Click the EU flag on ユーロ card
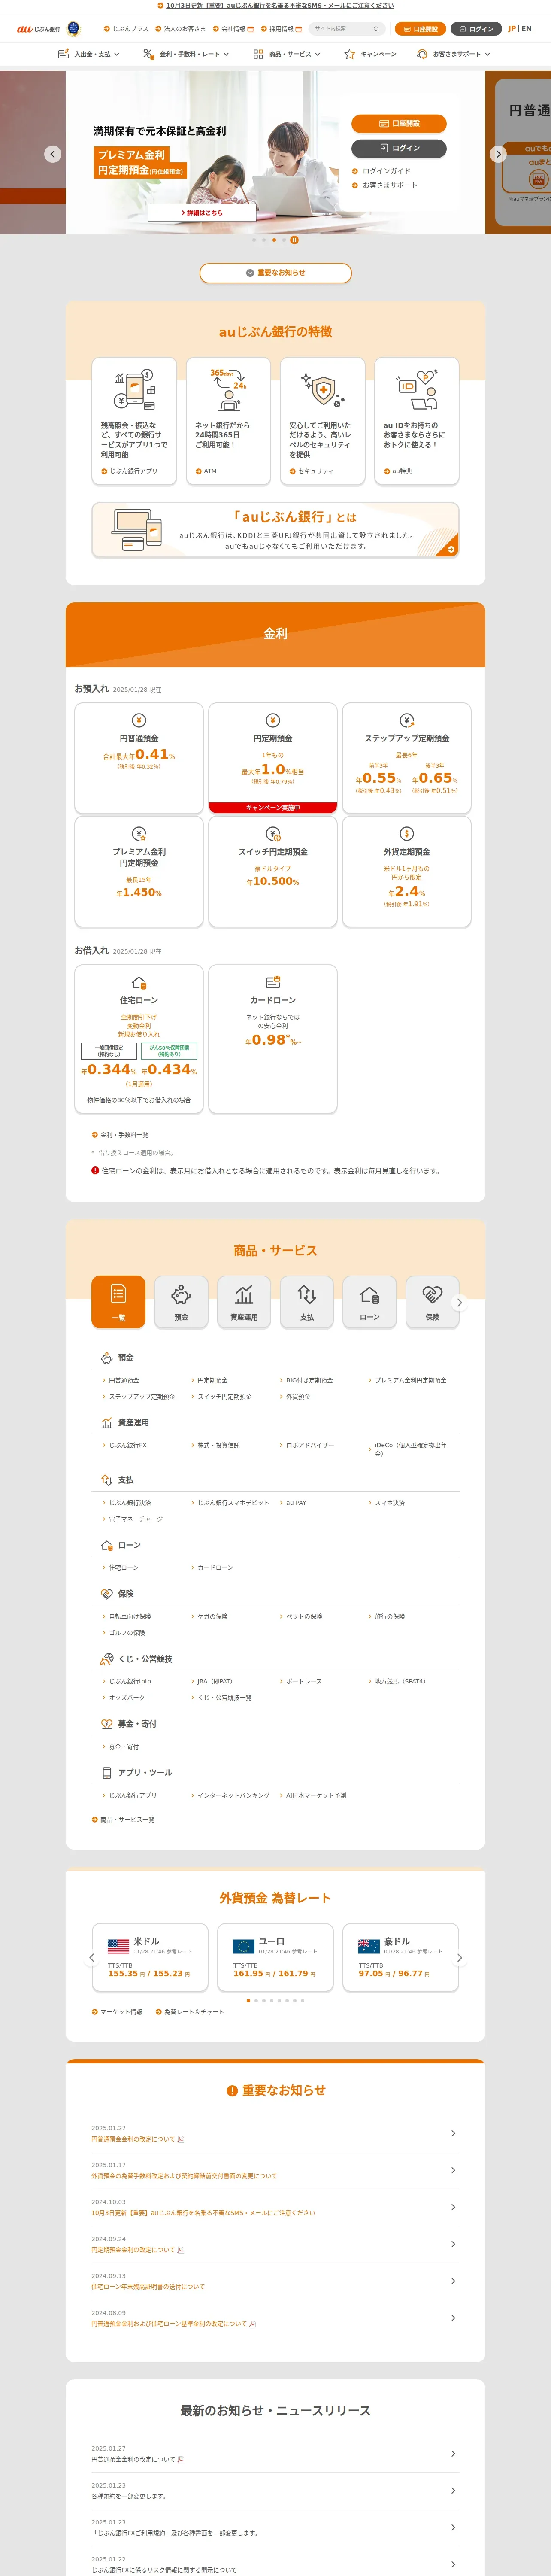The height and width of the screenshot is (2576, 551). (x=244, y=1946)
